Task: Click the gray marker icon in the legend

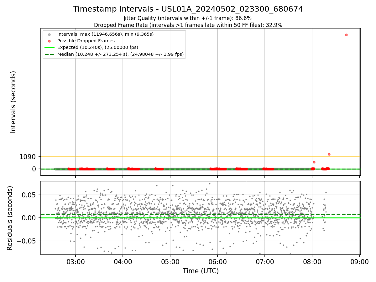Action: point(49,34)
